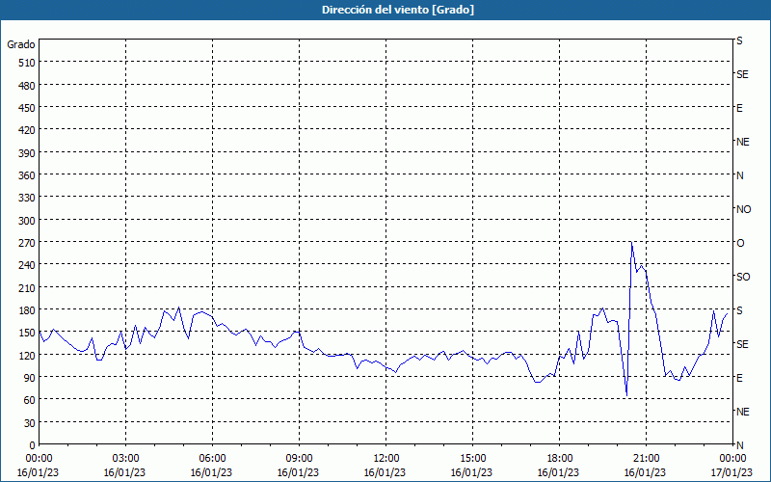Select the 16/01/23 date under 12:00

click(x=385, y=472)
